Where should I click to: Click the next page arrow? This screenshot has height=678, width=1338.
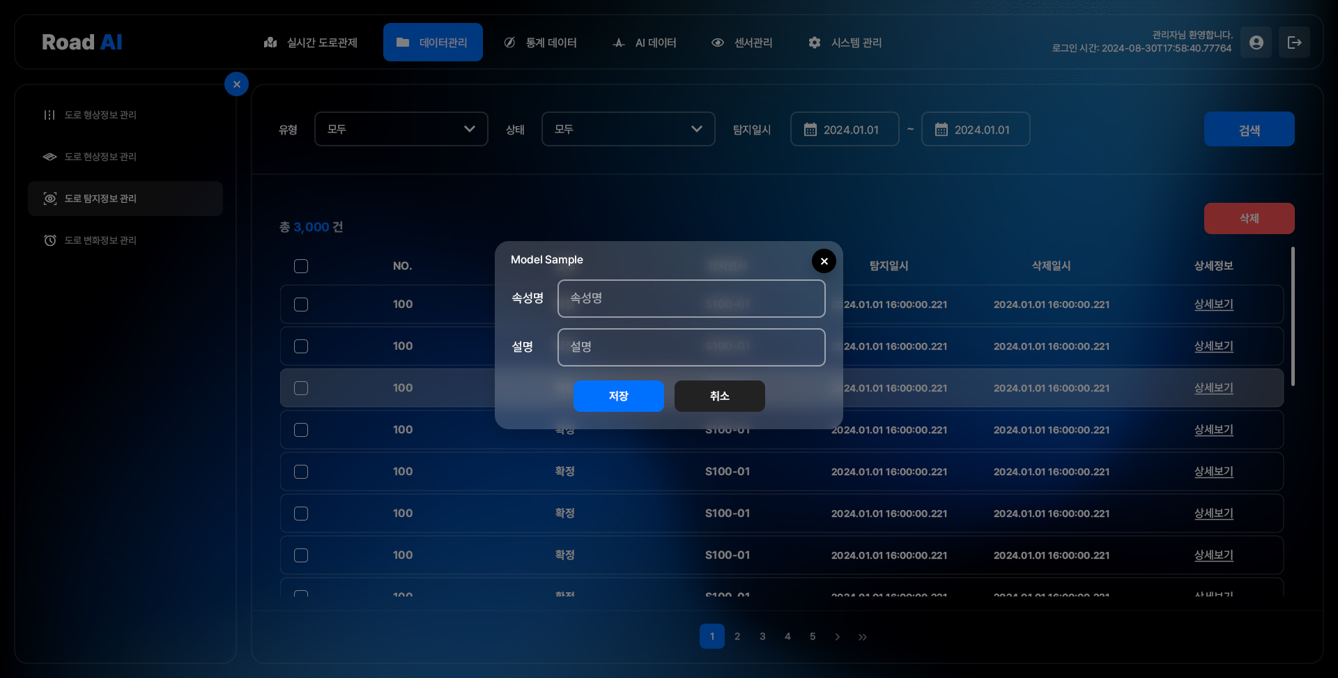point(838,637)
